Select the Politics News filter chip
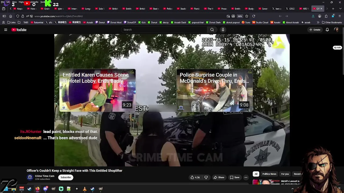The image size is (344, 193). click(269, 174)
